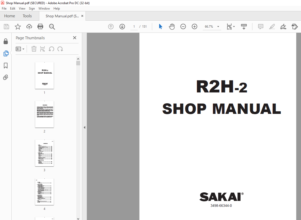This screenshot has height=220, width=301.
Task: Go to next page arrow
Action: point(122,27)
